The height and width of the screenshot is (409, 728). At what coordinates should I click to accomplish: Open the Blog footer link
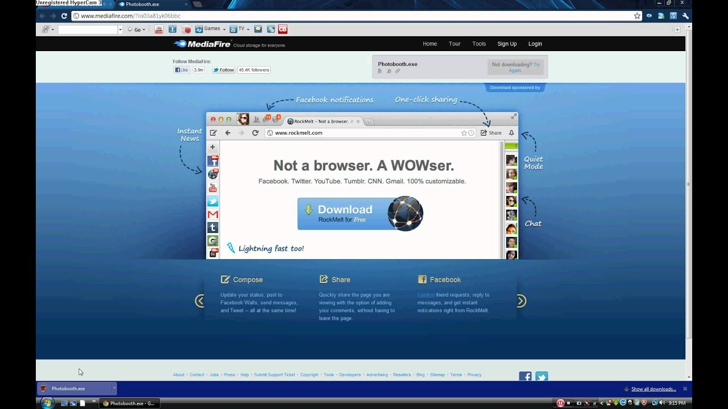420,375
